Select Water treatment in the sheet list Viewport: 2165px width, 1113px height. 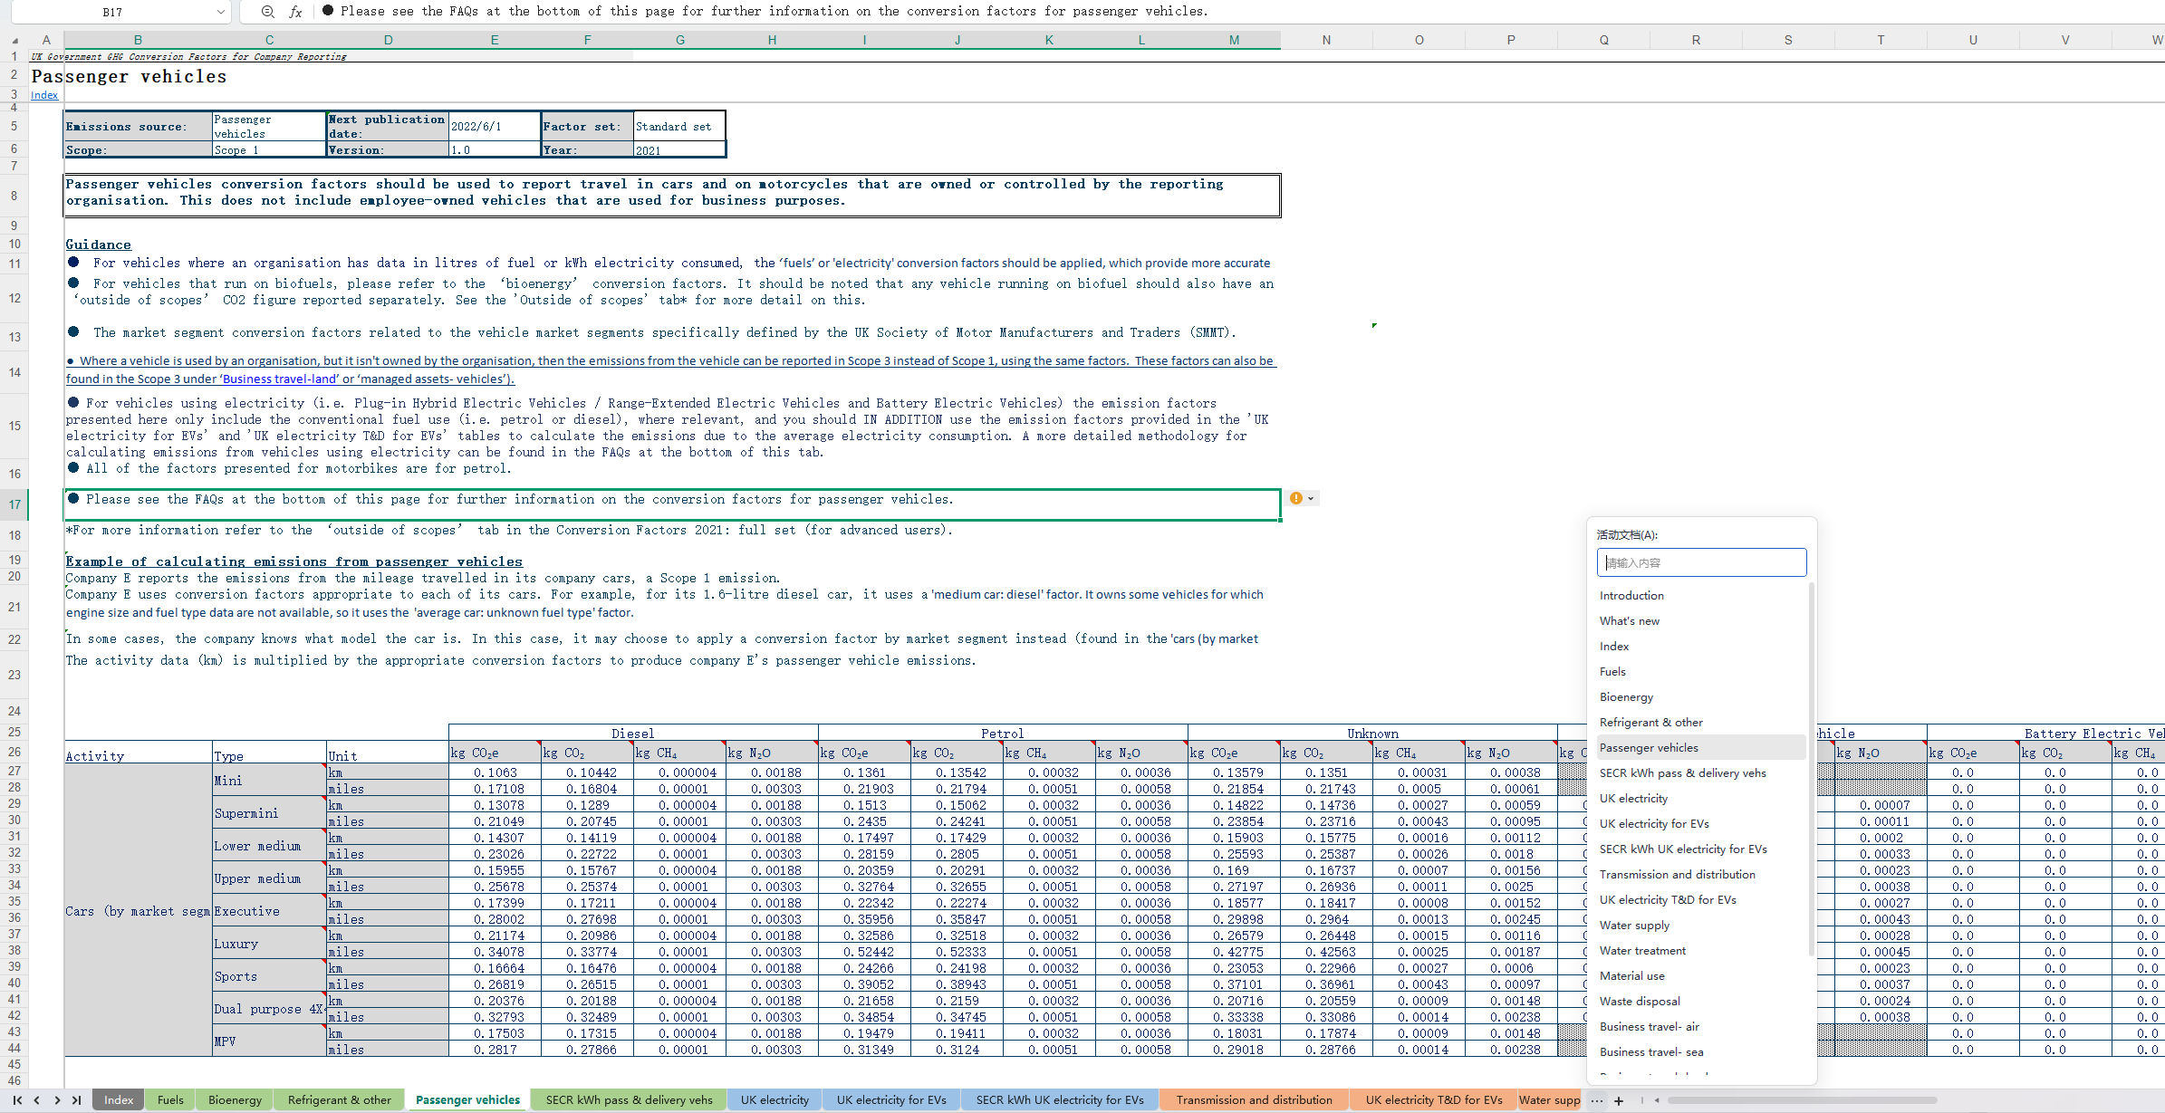coord(1642,951)
